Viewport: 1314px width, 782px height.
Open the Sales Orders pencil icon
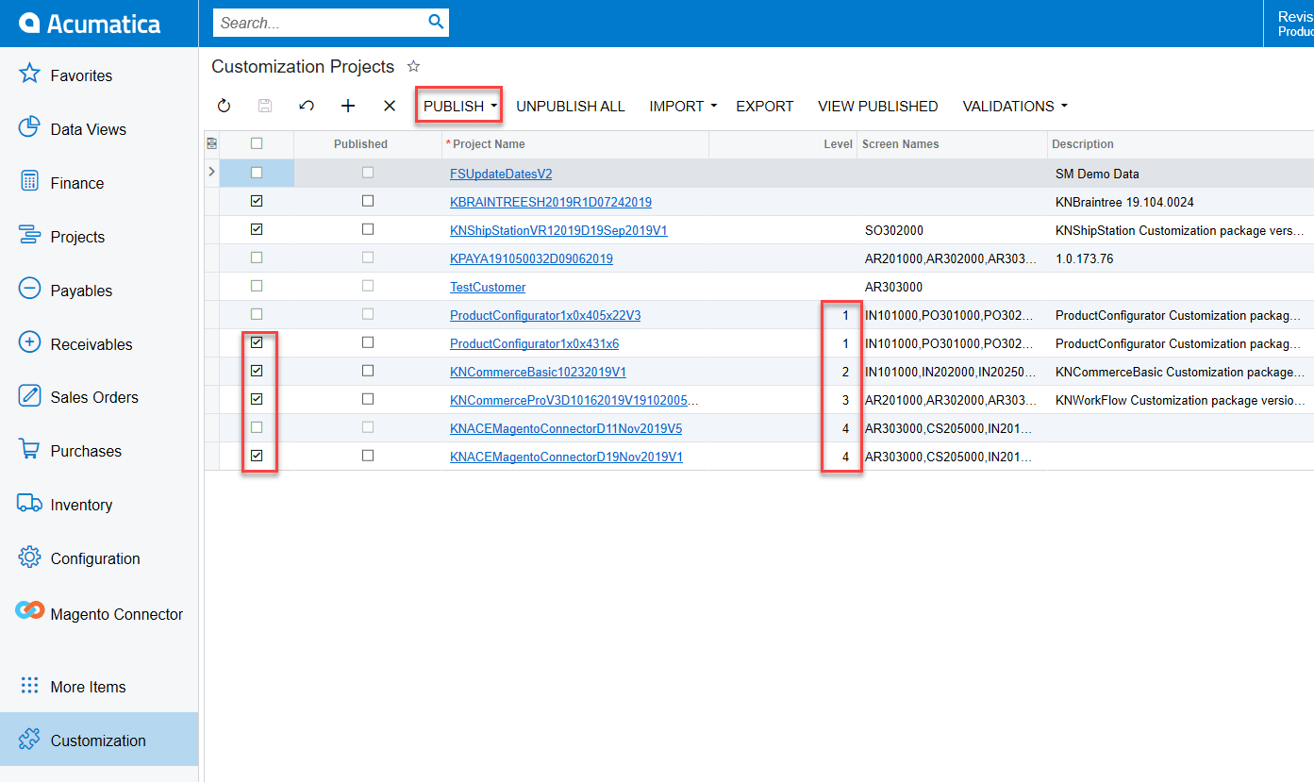29,396
